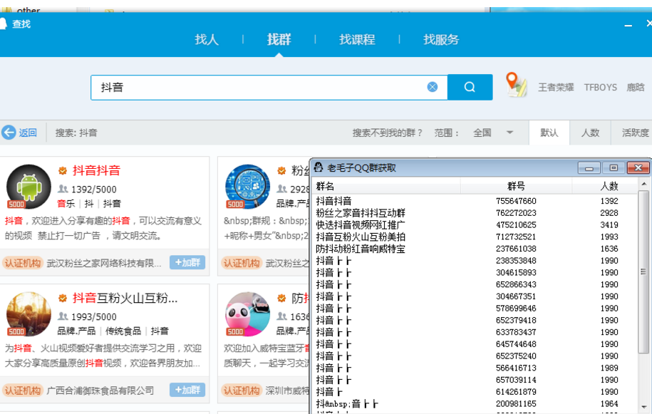The height and width of the screenshot is (414, 652).
Task: Click the 群名 column header
Action: [386, 186]
